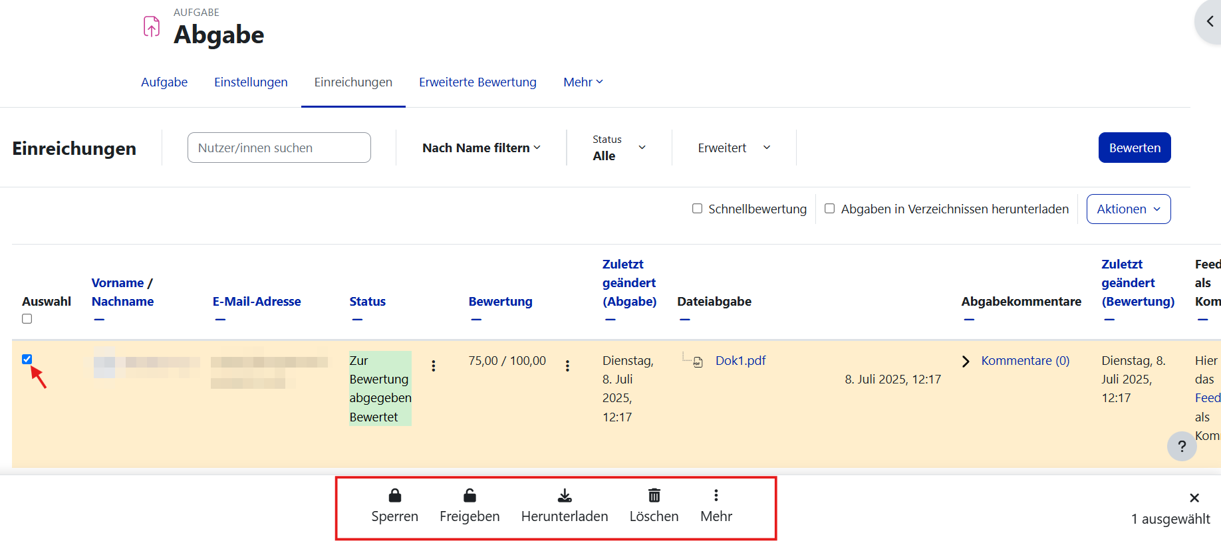Open the three-dot menu beside Bewertung 75,00
The image size is (1221, 541).
[567, 366]
